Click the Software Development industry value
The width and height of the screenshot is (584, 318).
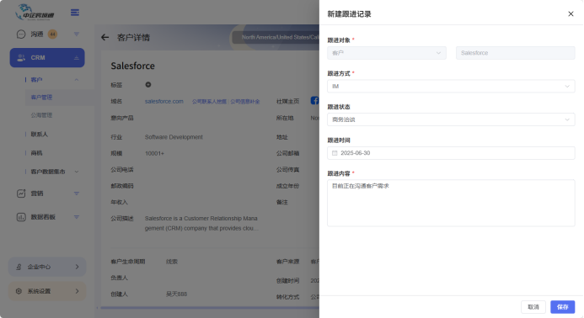(174, 137)
